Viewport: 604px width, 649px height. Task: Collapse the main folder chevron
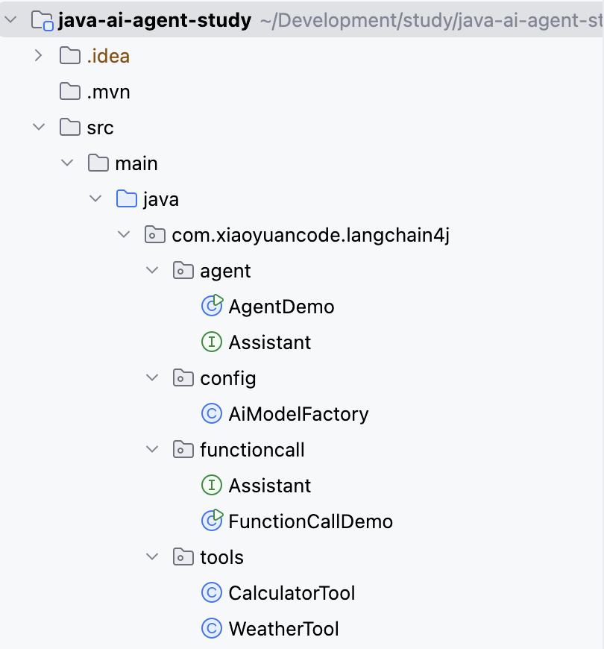(67, 163)
